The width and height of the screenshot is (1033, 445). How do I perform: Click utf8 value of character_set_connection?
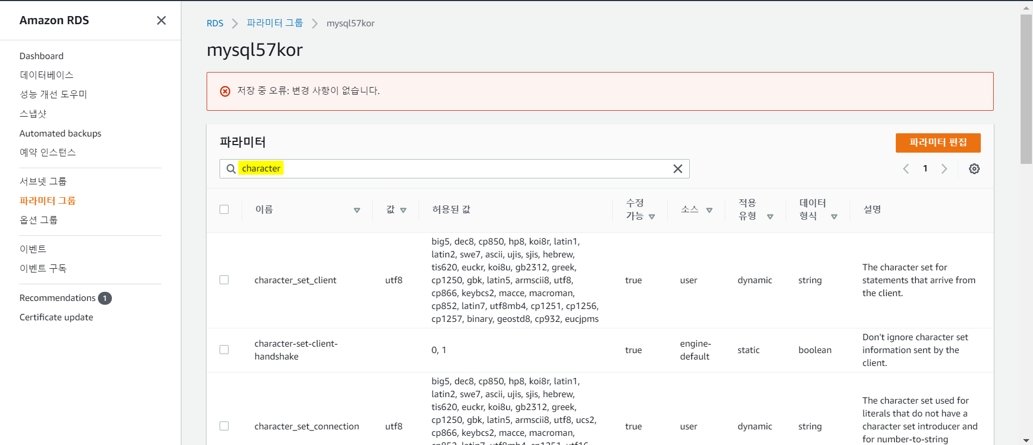[x=394, y=426]
